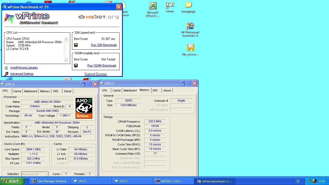Click the Bus Speed value 262.2 MHz
This screenshot has height=185, width=329.
33,159
